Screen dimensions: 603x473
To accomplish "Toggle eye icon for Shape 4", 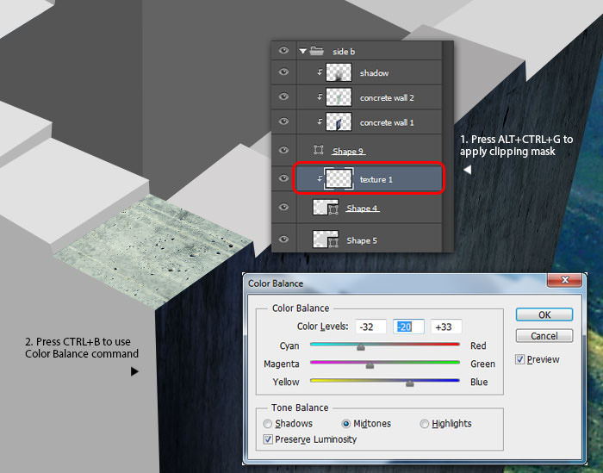I will (283, 208).
